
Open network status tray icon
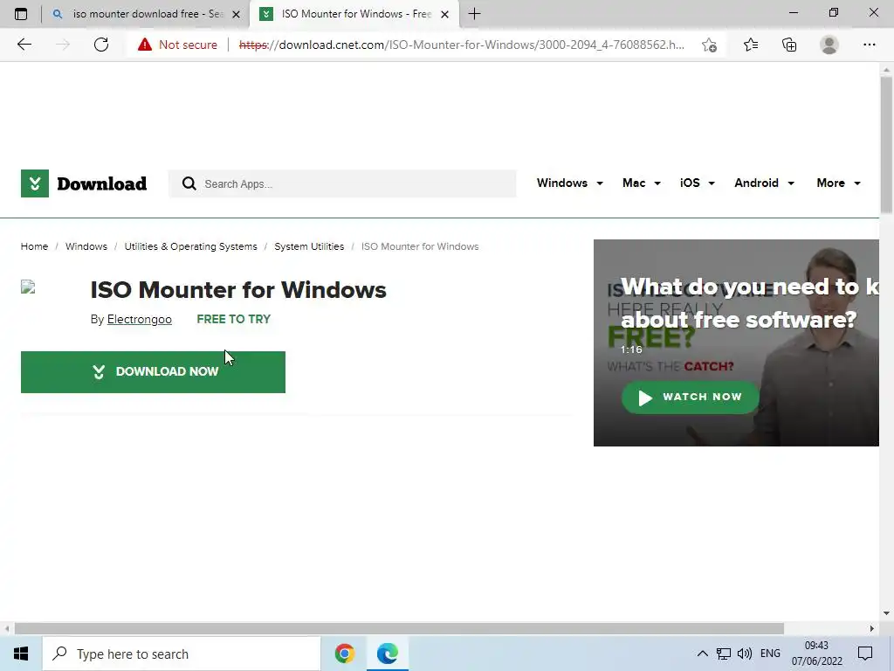724,654
